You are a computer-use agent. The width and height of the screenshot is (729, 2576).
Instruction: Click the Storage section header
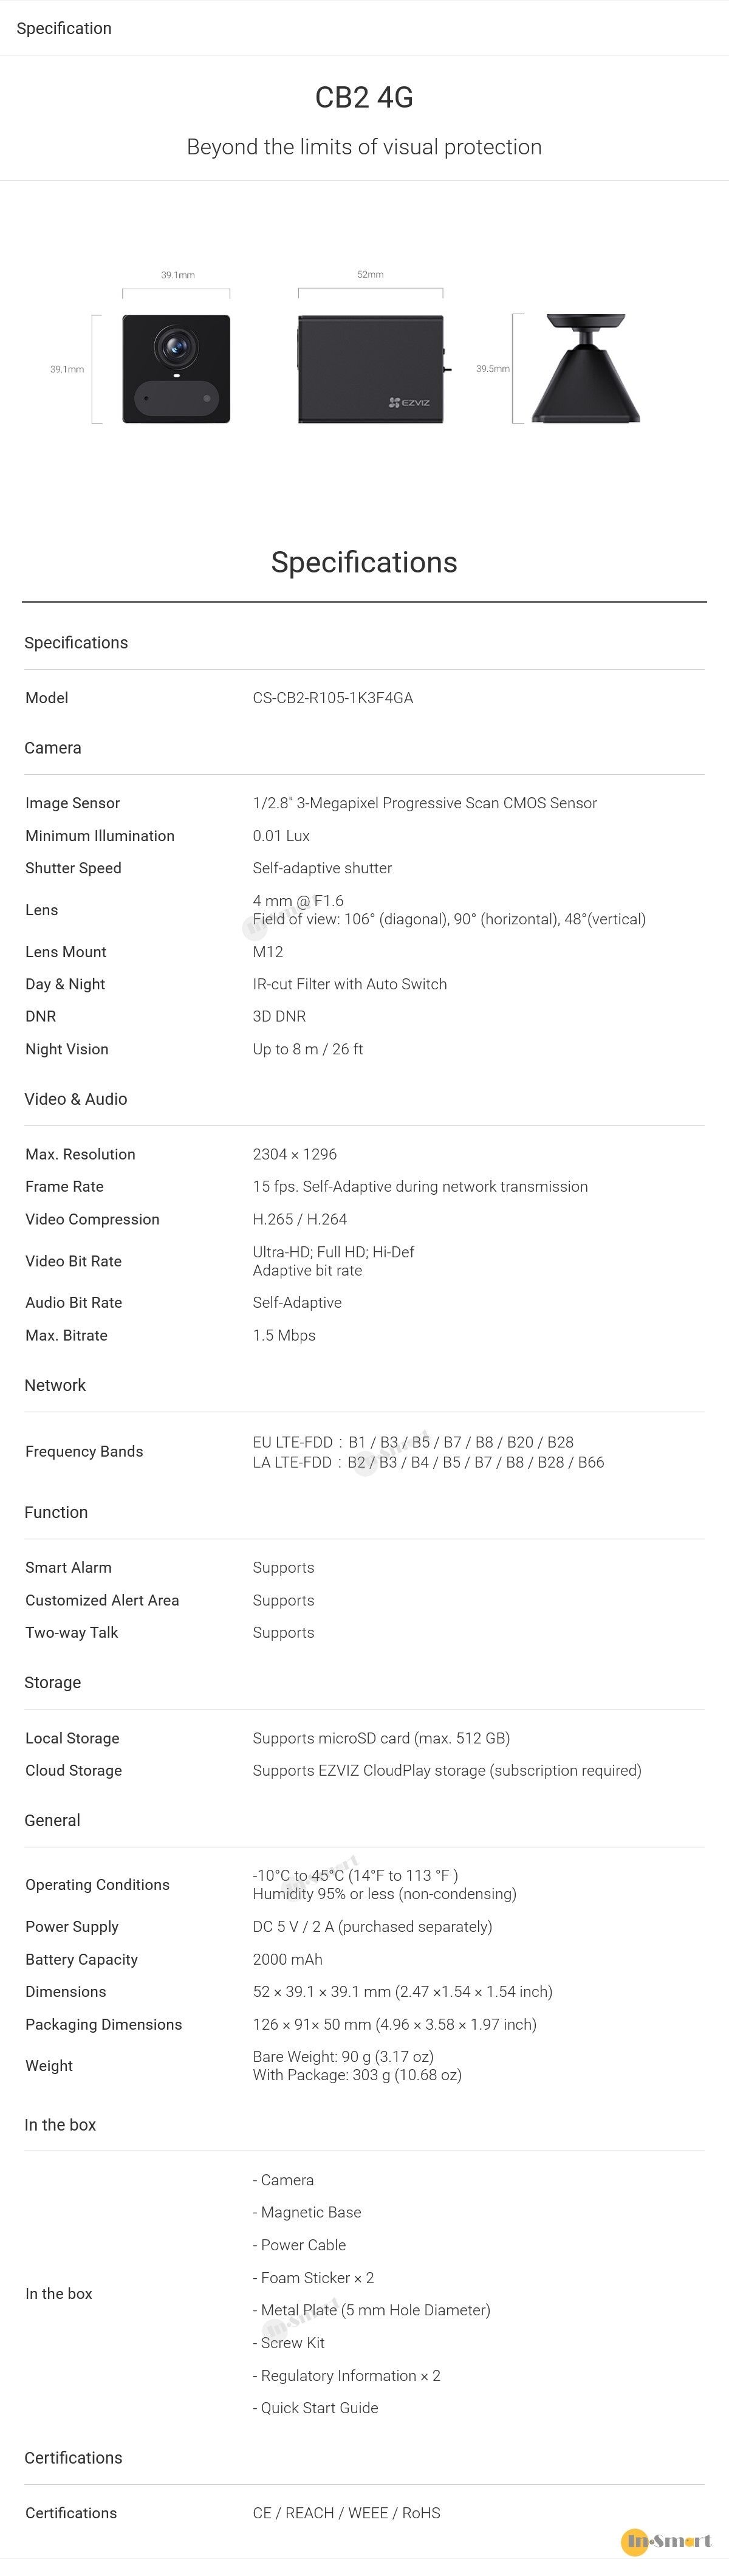coord(53,1682)
